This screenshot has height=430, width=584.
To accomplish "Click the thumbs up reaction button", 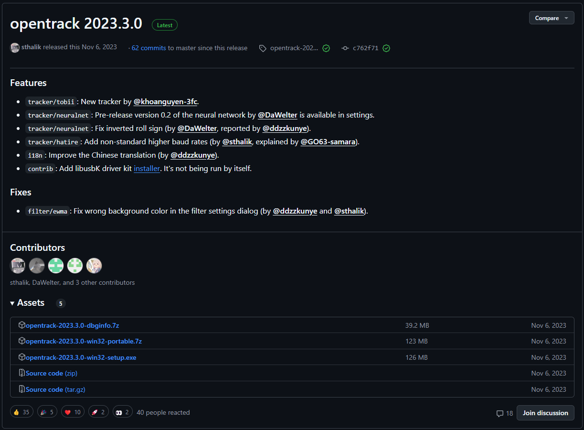I will pos(21,412).
